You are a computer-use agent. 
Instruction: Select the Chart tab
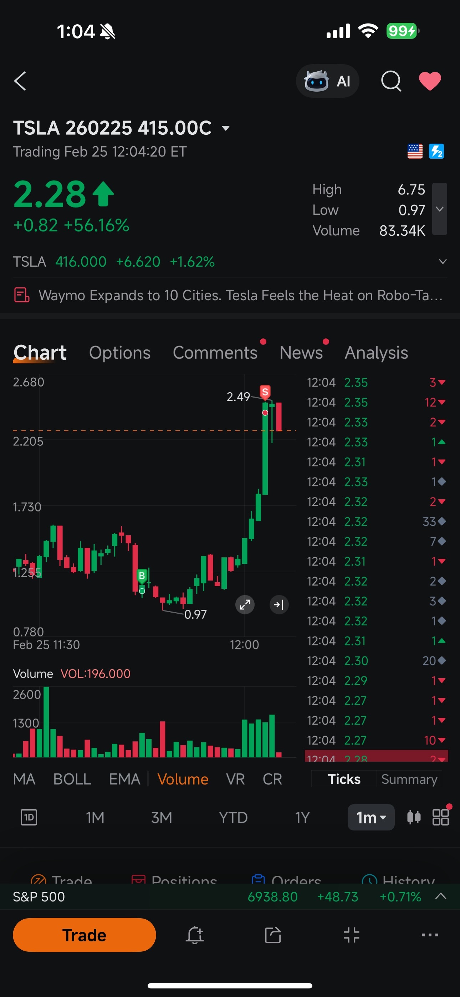click(40, 353)
